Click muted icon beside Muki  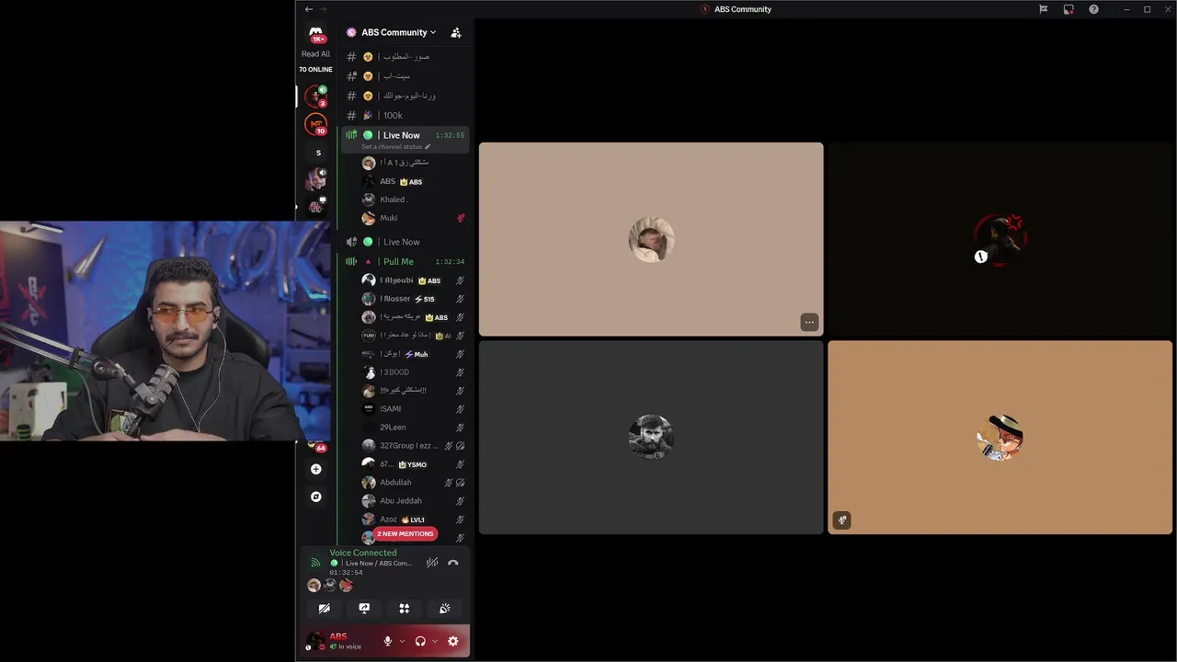tap(461, 218)
